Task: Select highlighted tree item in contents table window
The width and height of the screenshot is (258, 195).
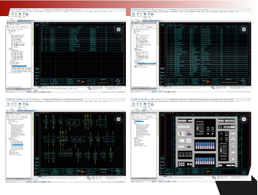Action: [x=20, y=66]
